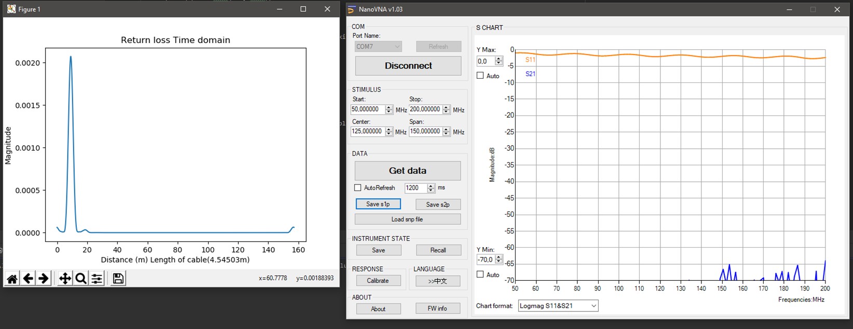Open the Configure subplots sliders icon
Viewport: 853px width, 329px height.
click(97, 279)
